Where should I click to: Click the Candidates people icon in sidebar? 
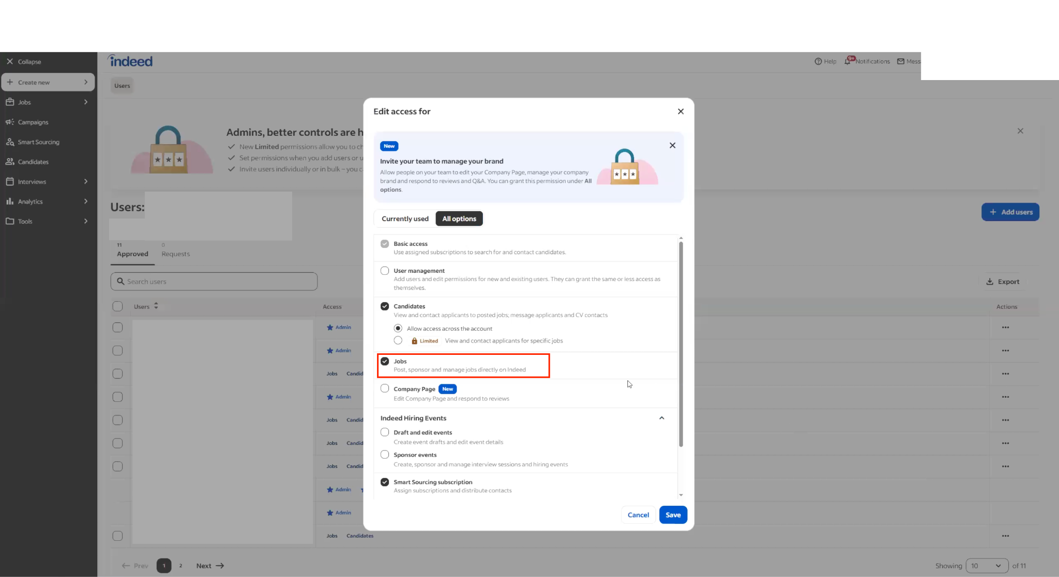click(x=10, y=162)
